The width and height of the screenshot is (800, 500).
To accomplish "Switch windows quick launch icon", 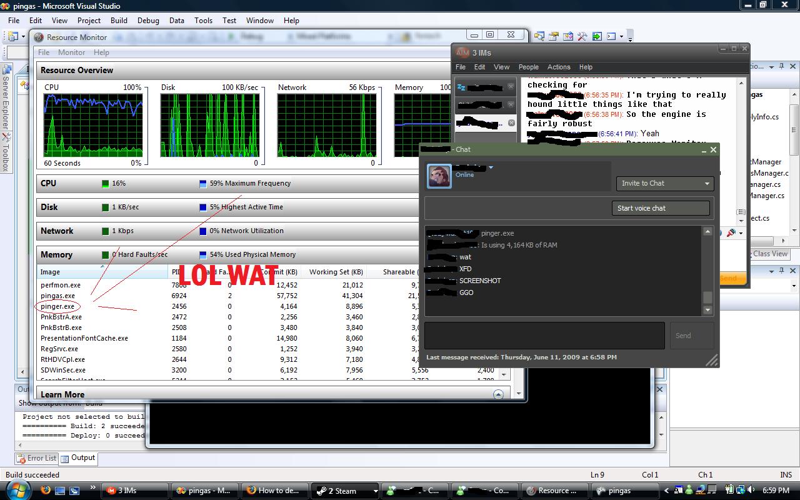I will point(74,491).
